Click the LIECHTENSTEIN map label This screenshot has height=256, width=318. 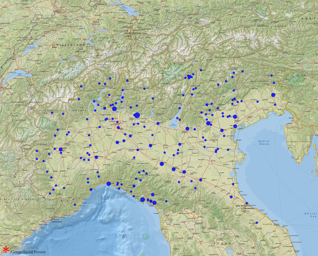tap(133, 33)
